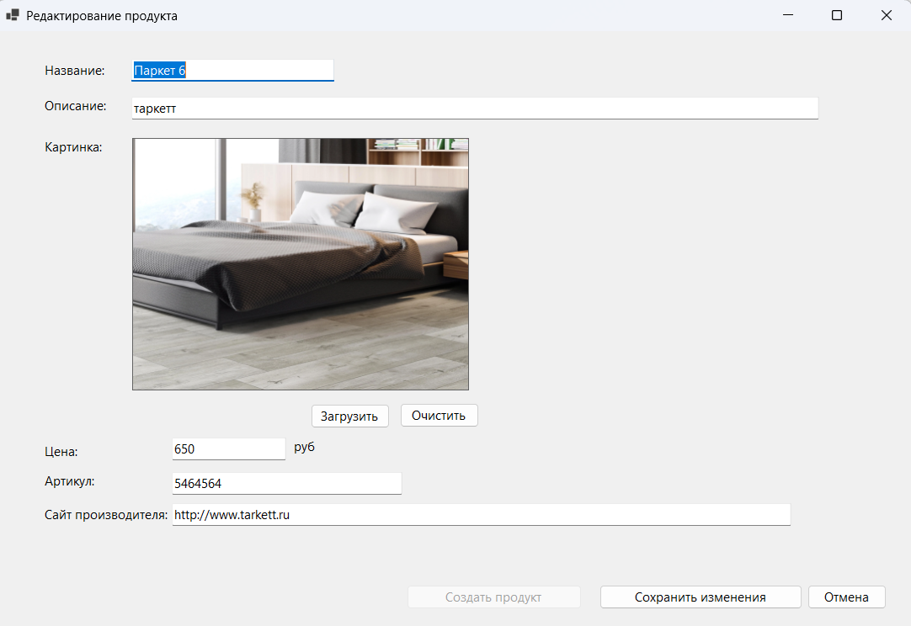
Task: Click the Очистить image button
Action: [x=440, y=416]
